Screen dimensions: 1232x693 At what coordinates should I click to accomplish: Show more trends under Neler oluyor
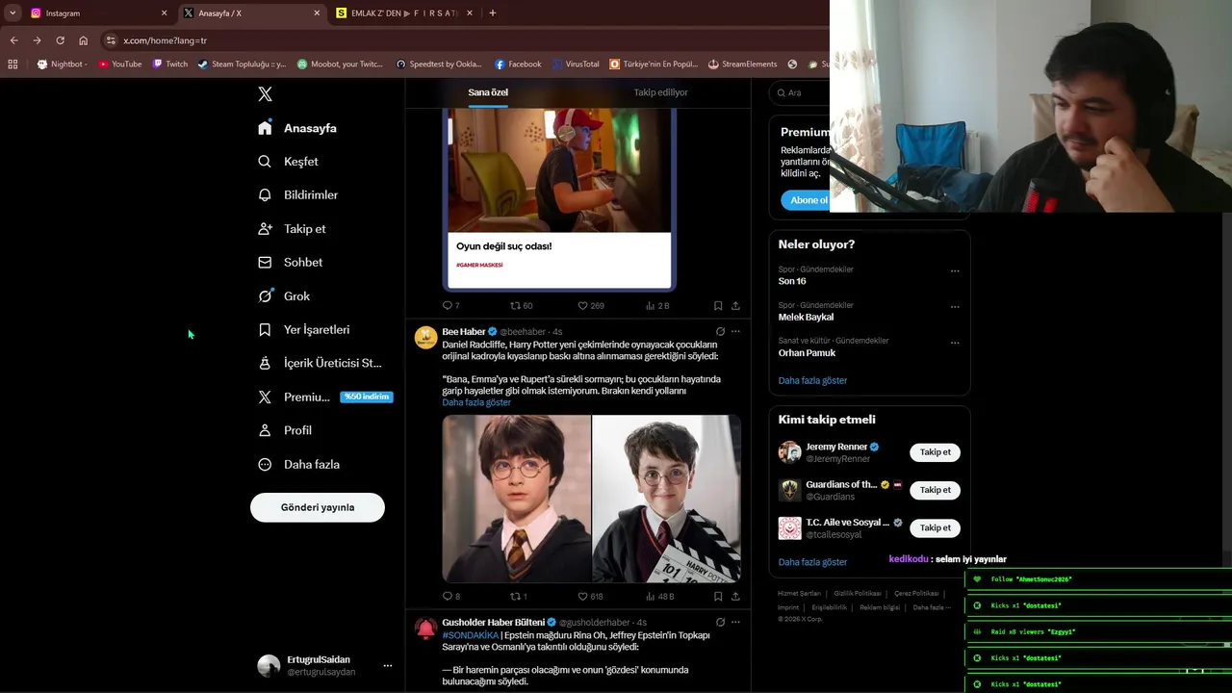(x=812, y=380)
